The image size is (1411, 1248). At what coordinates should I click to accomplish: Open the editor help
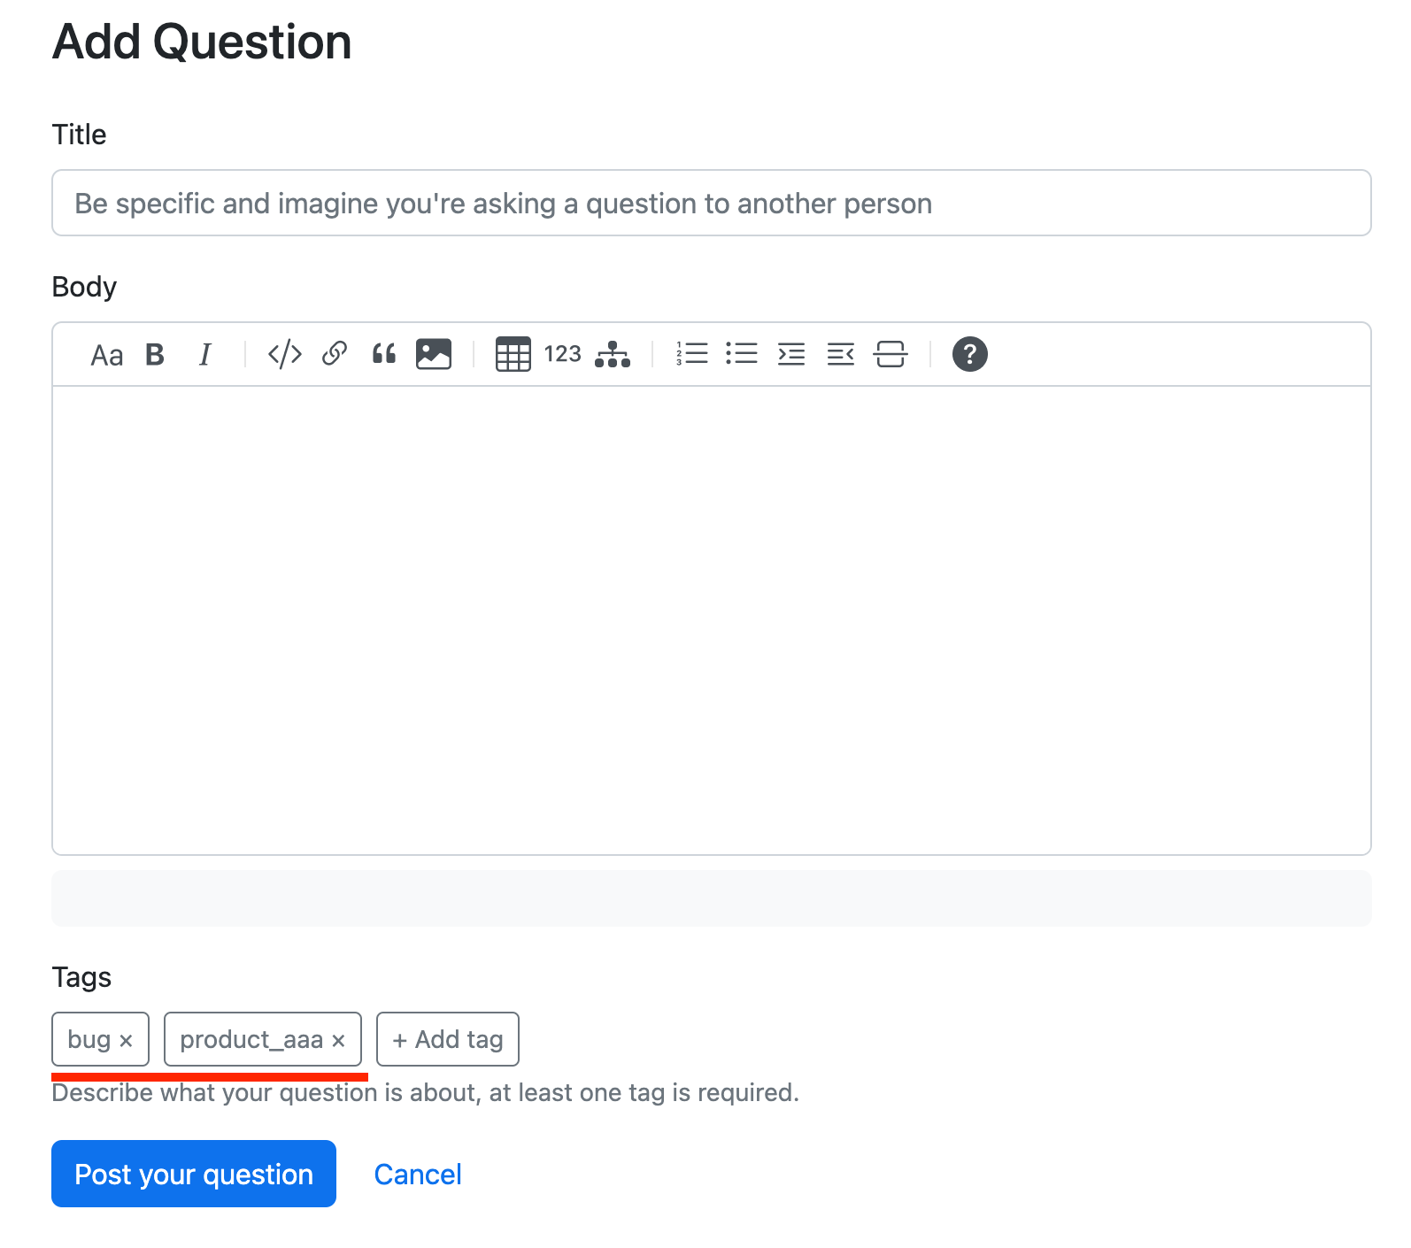click(x=969, y=354)
